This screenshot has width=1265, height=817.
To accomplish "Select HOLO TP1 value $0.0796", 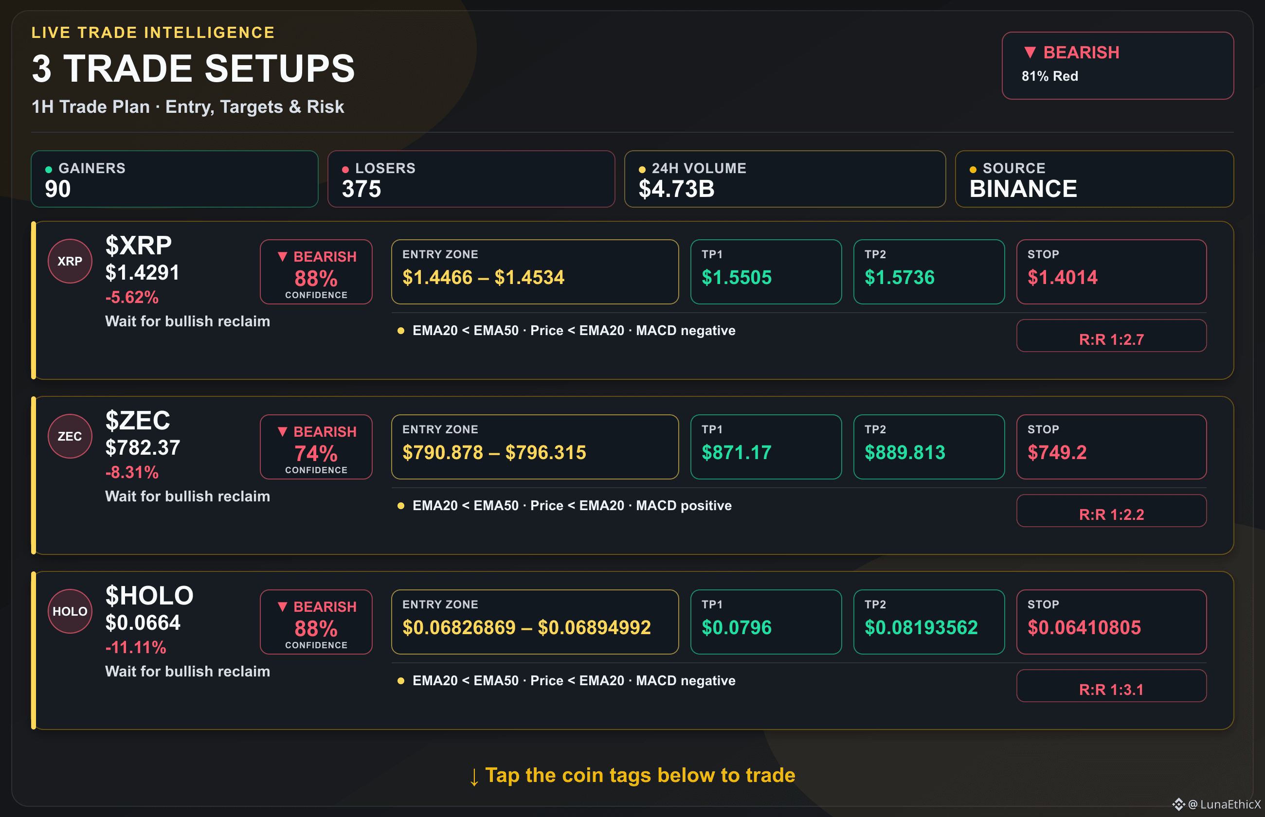I will click(x=766, y=622).
